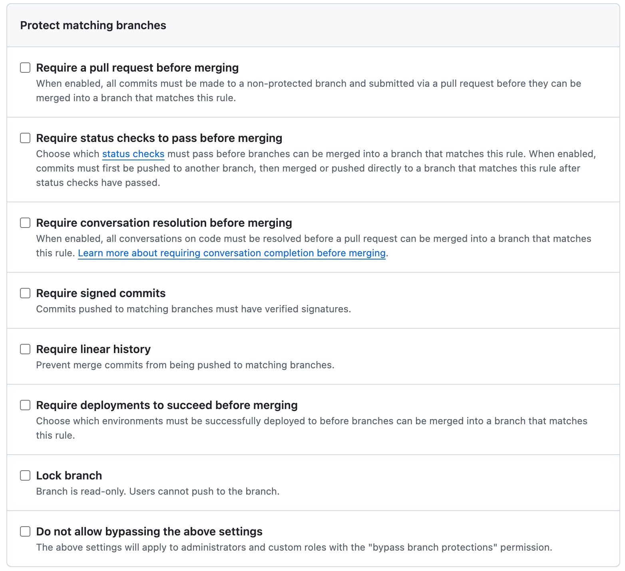Open Learn more about requiring conversation completion link
This screenshot has height=571, width=625.
(x=232, y=253)
